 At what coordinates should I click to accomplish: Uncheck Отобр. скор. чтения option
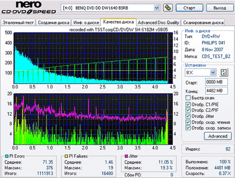click(188, 122)
